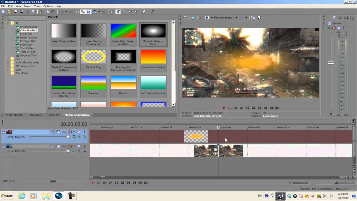Viewport: 357px width, 201px height.
Task: Click the Copy icon in toolbar
Action: coord(47,12)
